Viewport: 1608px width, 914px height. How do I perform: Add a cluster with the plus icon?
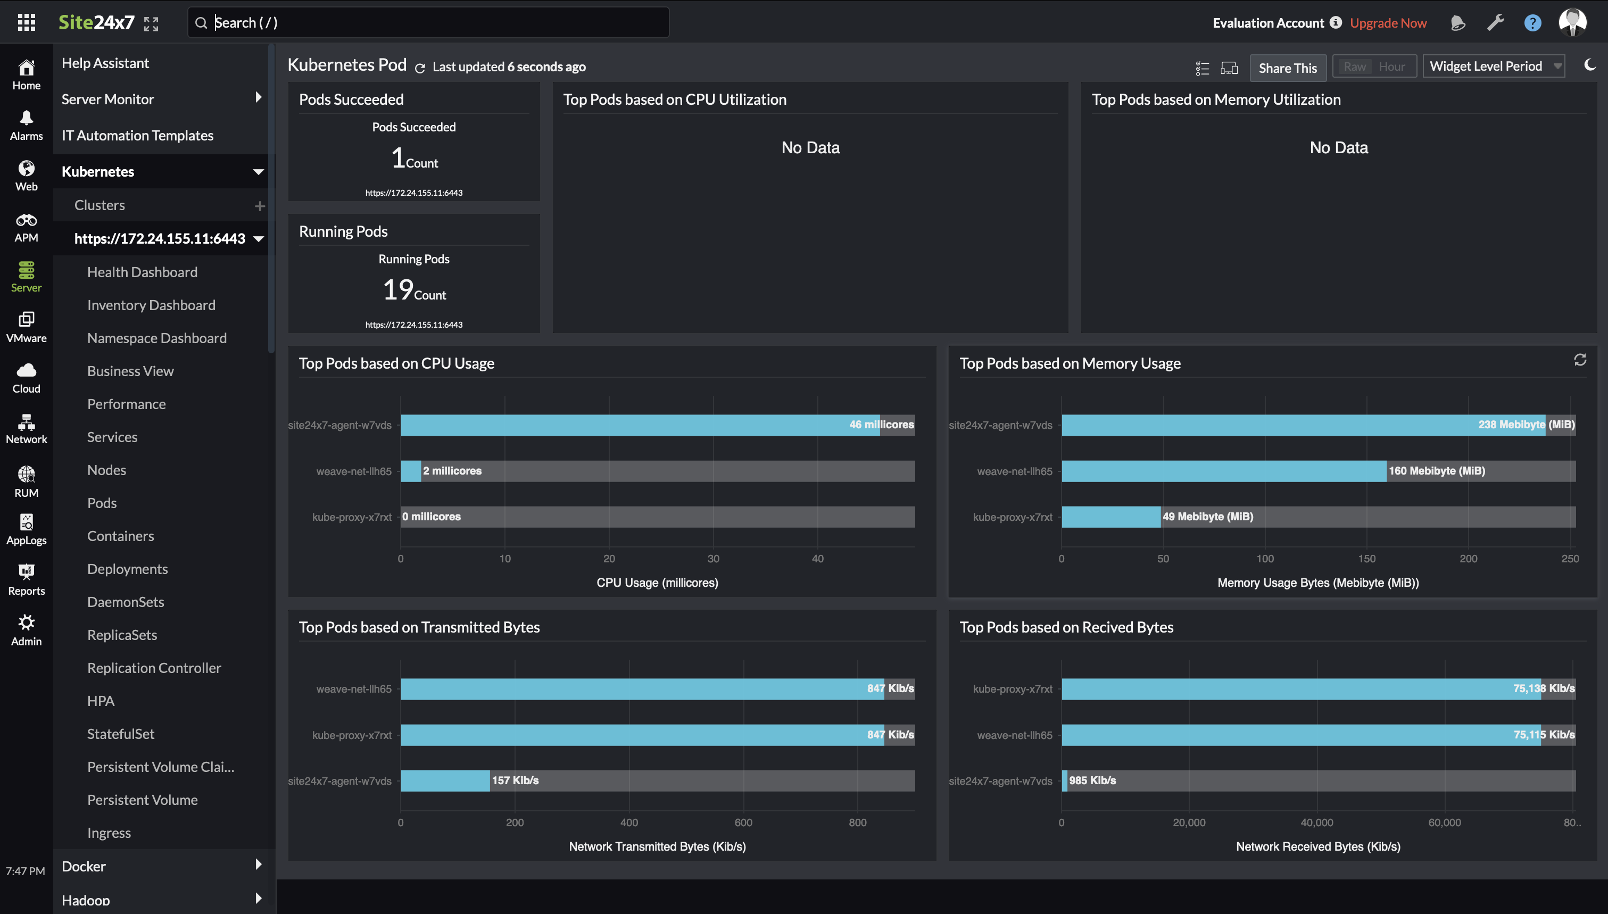[x=259, y=206]
